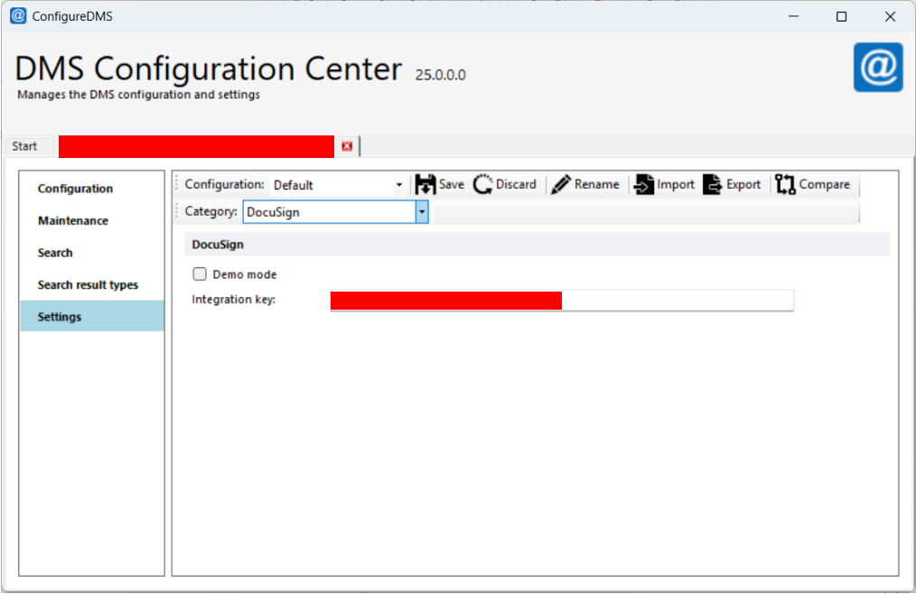
Task: Click the Rename pencil icon
Action: 561,184
